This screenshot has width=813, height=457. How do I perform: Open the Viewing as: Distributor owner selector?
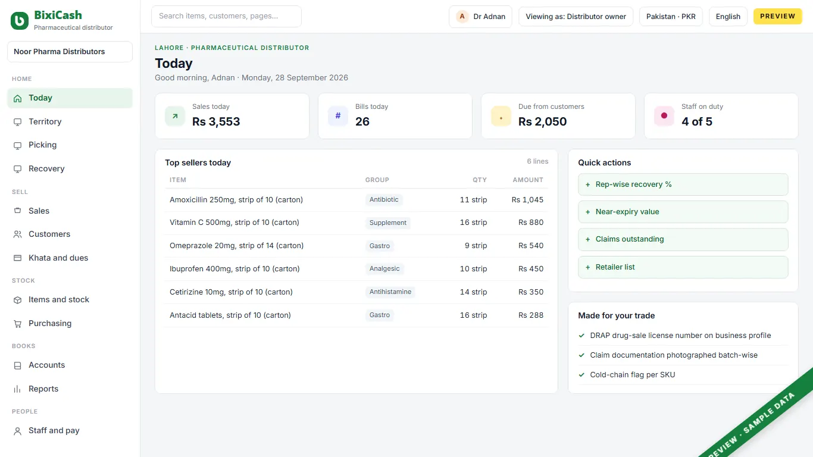[x=576, y=17]
